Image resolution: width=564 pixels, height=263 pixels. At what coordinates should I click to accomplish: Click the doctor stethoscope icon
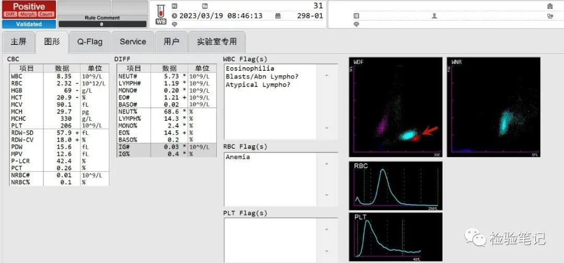(x=550, y=16)
